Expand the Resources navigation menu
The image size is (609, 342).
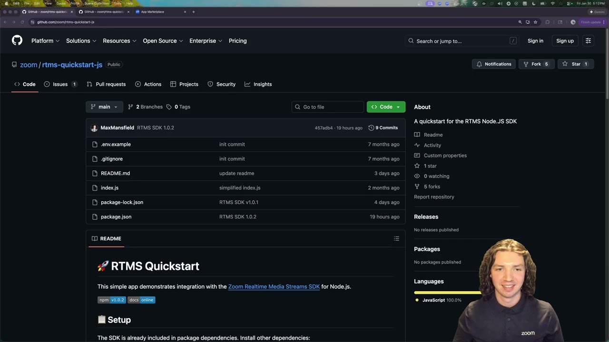pyautogui.click(x=119, y=41)
